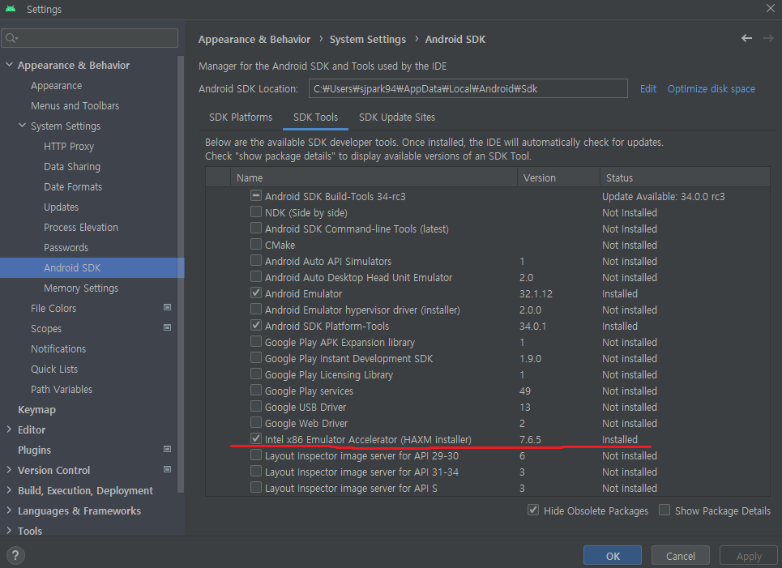
Task: Enable Android SDK Command-line Tools checkbox
Action: [x=256, y=228]
